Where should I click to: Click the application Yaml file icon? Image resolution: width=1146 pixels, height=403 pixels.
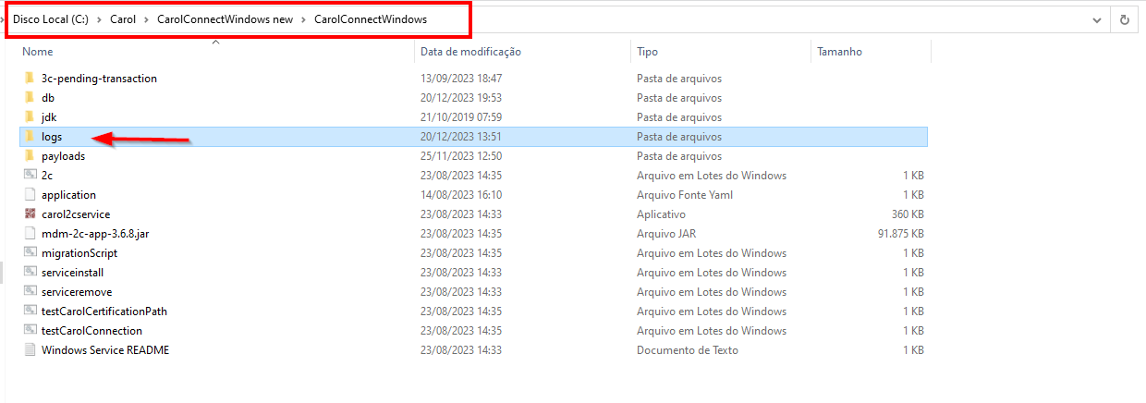(x=30, y=195)
